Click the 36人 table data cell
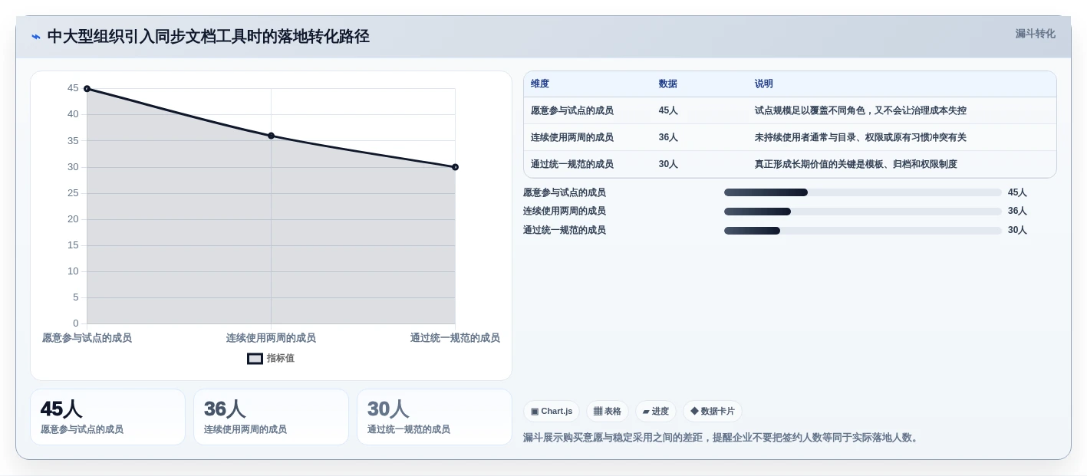 [668, 138]
